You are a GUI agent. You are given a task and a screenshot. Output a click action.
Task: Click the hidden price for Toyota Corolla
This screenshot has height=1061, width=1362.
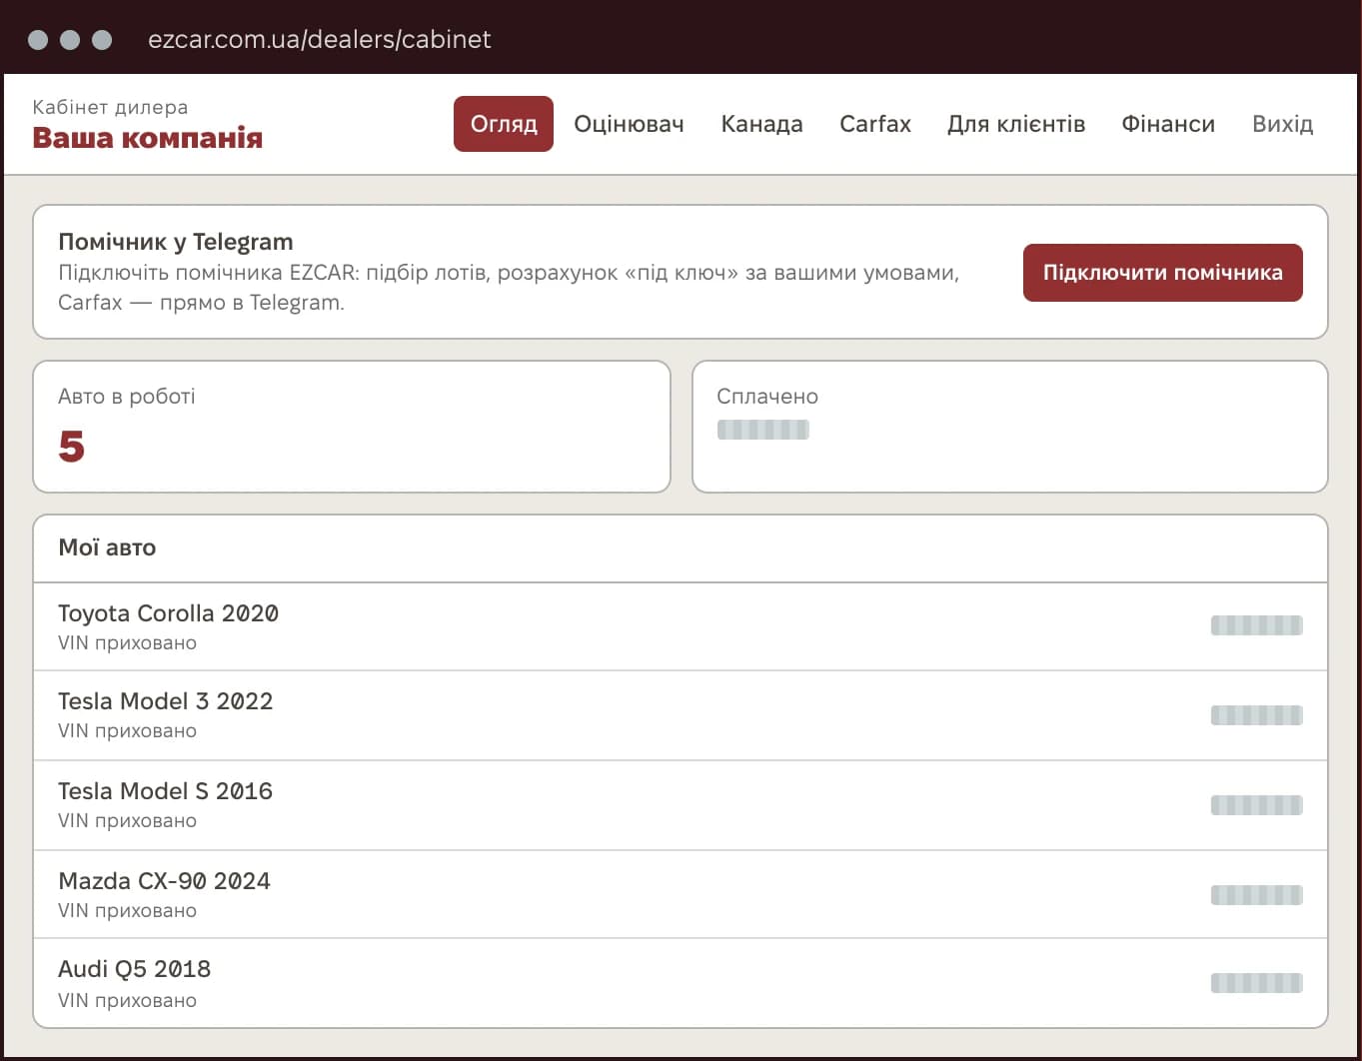[x=1257, y=625]
